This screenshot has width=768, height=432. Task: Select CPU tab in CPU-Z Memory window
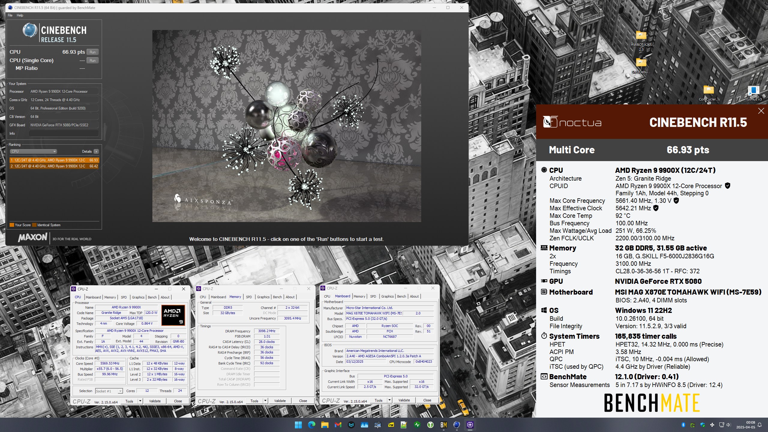click(203, 297)
